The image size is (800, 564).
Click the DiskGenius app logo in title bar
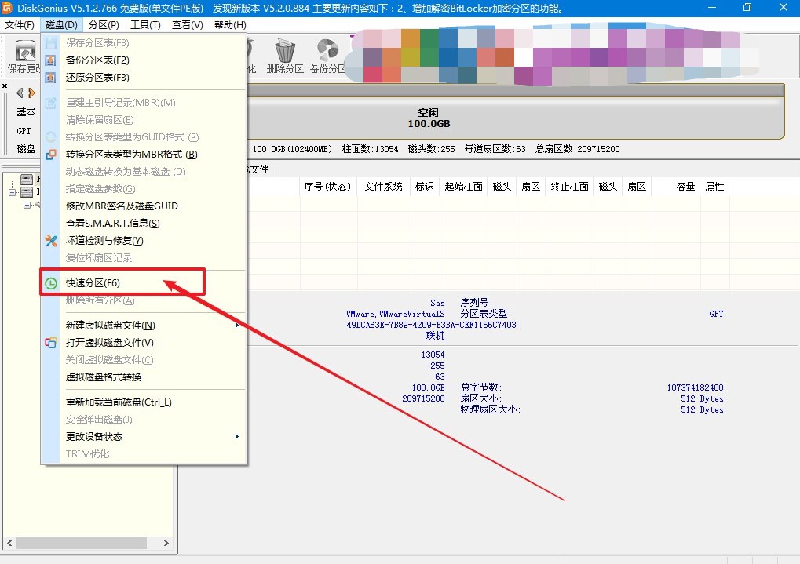(6, 8)
